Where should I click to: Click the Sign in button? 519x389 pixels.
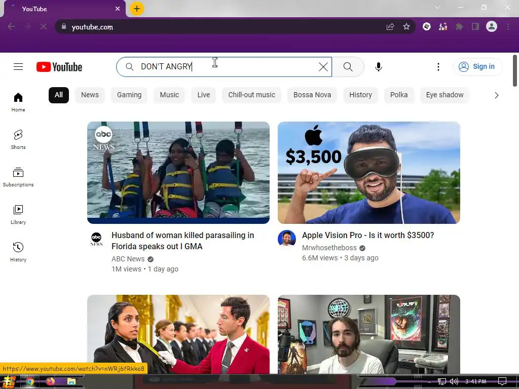coord(477,66)
